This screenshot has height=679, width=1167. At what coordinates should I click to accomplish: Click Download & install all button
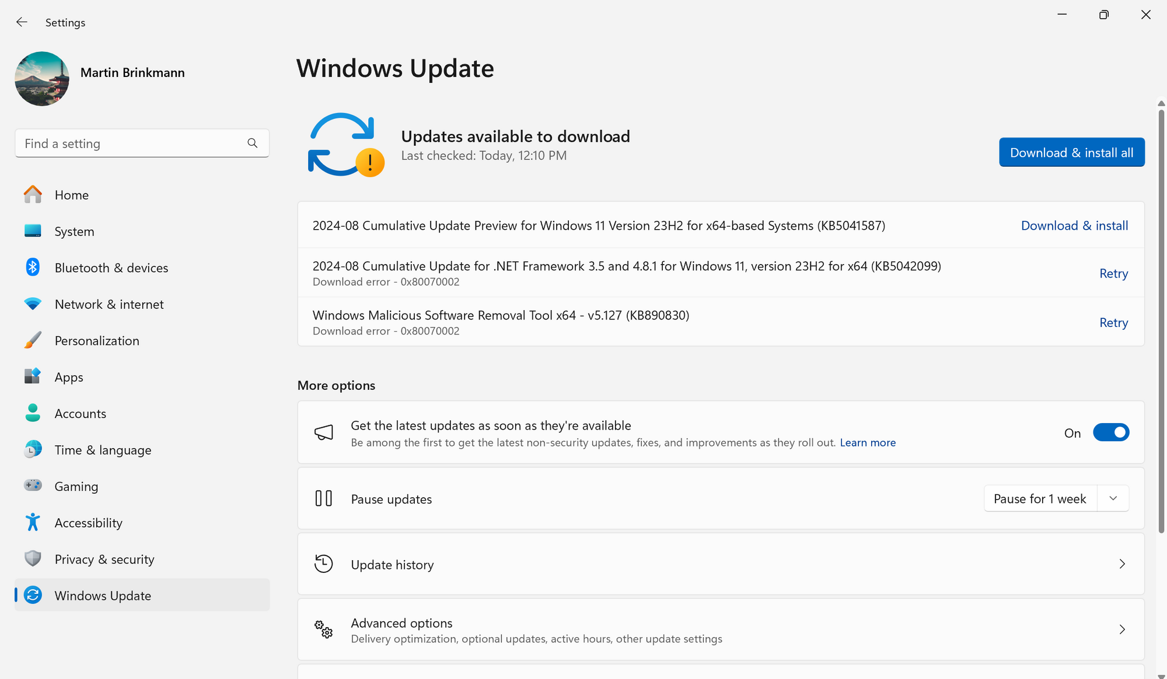tap(1071, 152)
